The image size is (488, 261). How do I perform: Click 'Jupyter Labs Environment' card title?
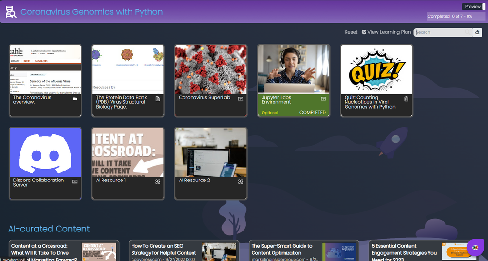pyautogui.click(x=276, y=100)
